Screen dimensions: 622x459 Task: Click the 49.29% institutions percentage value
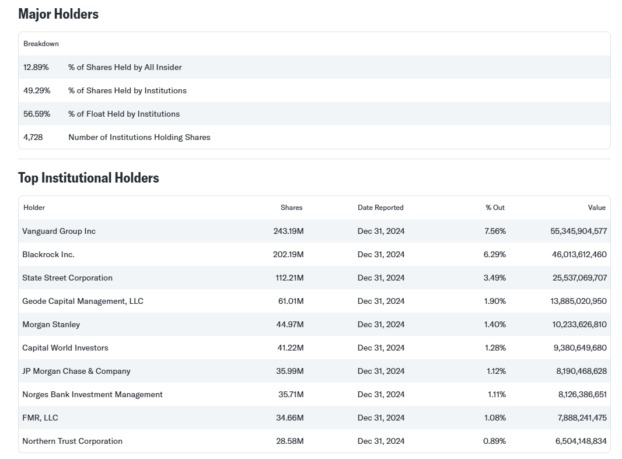(x=37, y=91)
